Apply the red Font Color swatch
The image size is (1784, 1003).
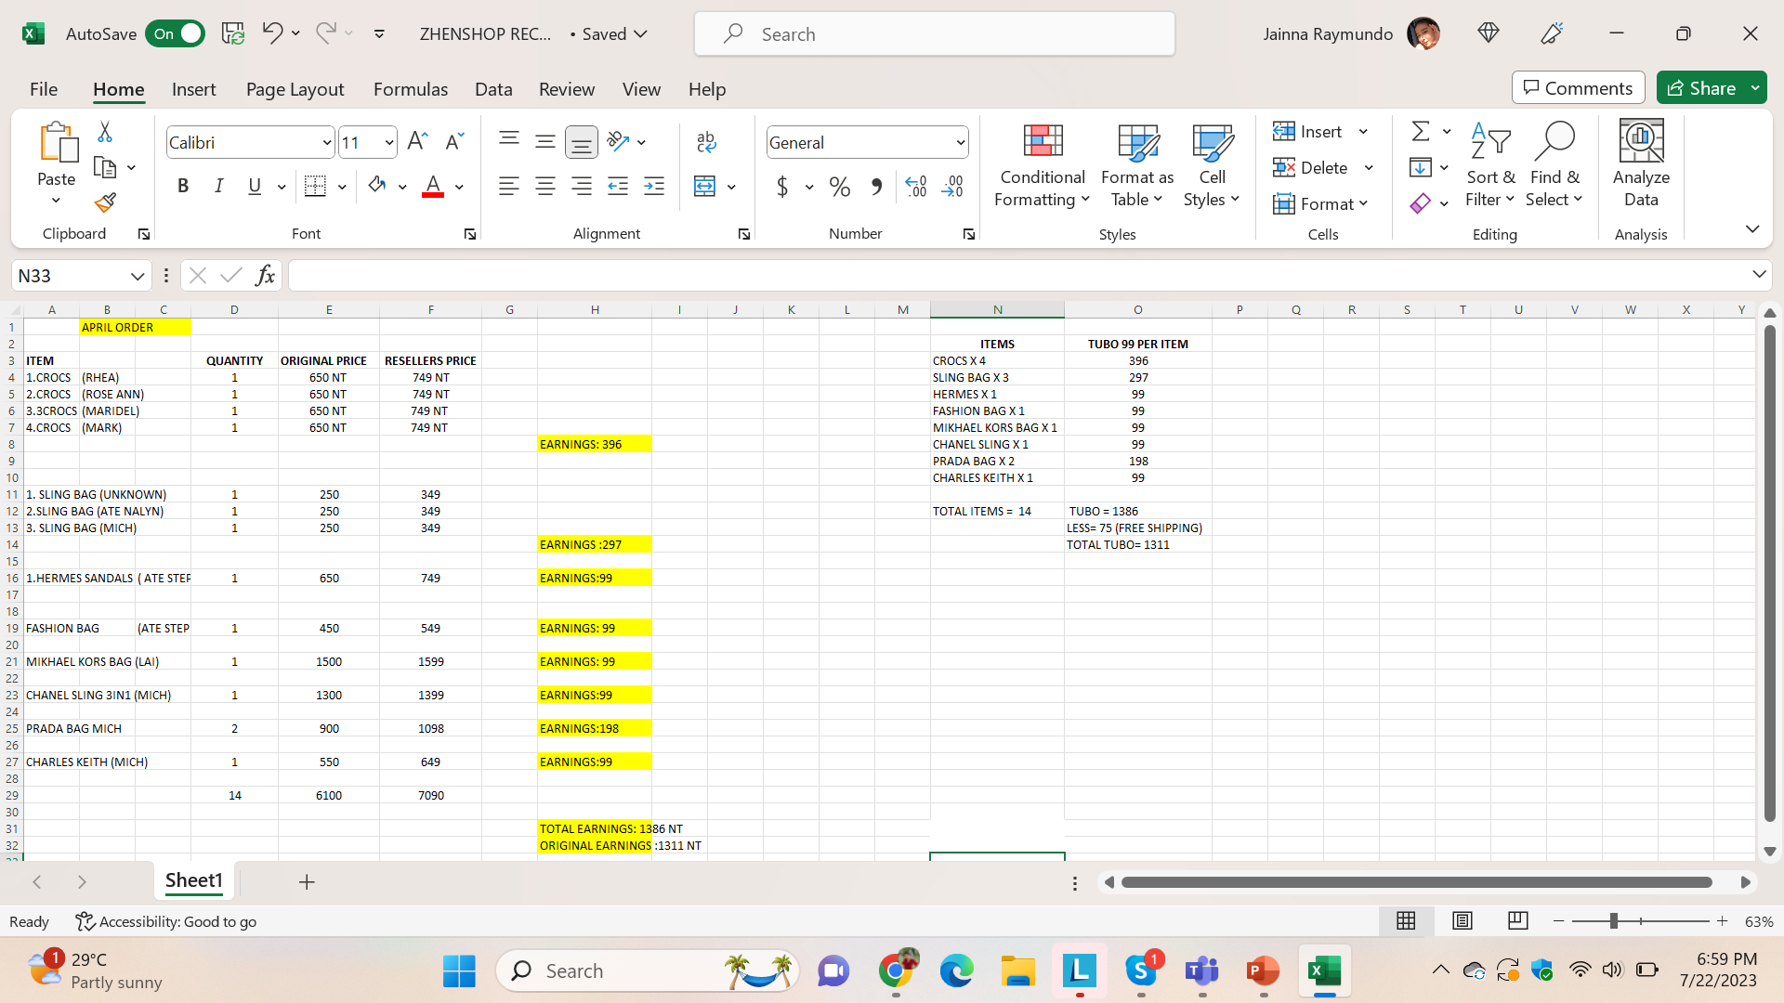click(433, 186)
